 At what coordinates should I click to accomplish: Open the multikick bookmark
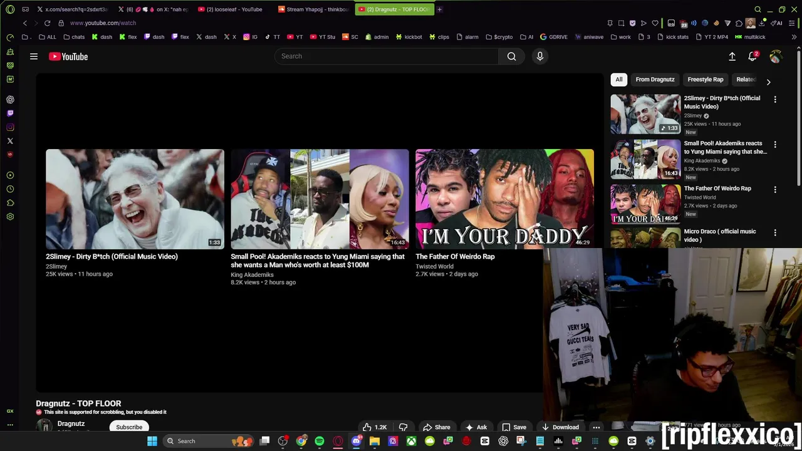[x=750, y=37]
